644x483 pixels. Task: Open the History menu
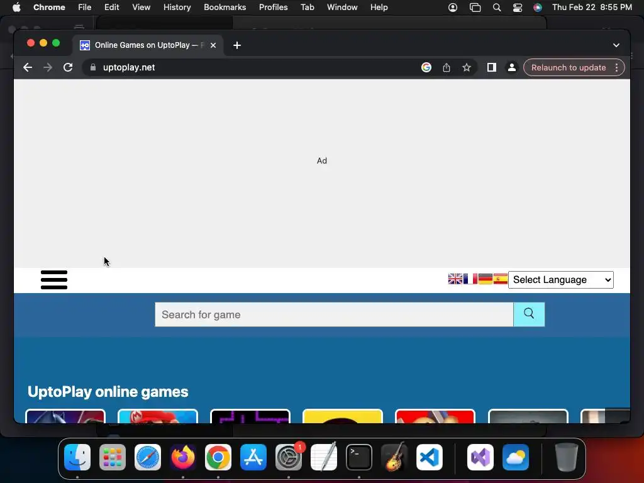coord(177,8)
